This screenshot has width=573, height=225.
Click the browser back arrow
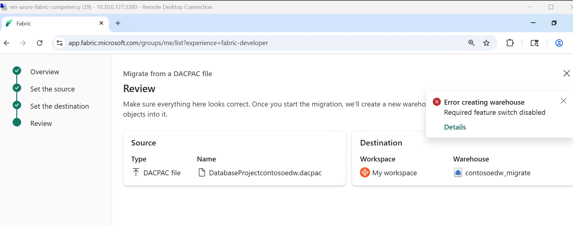7,43
